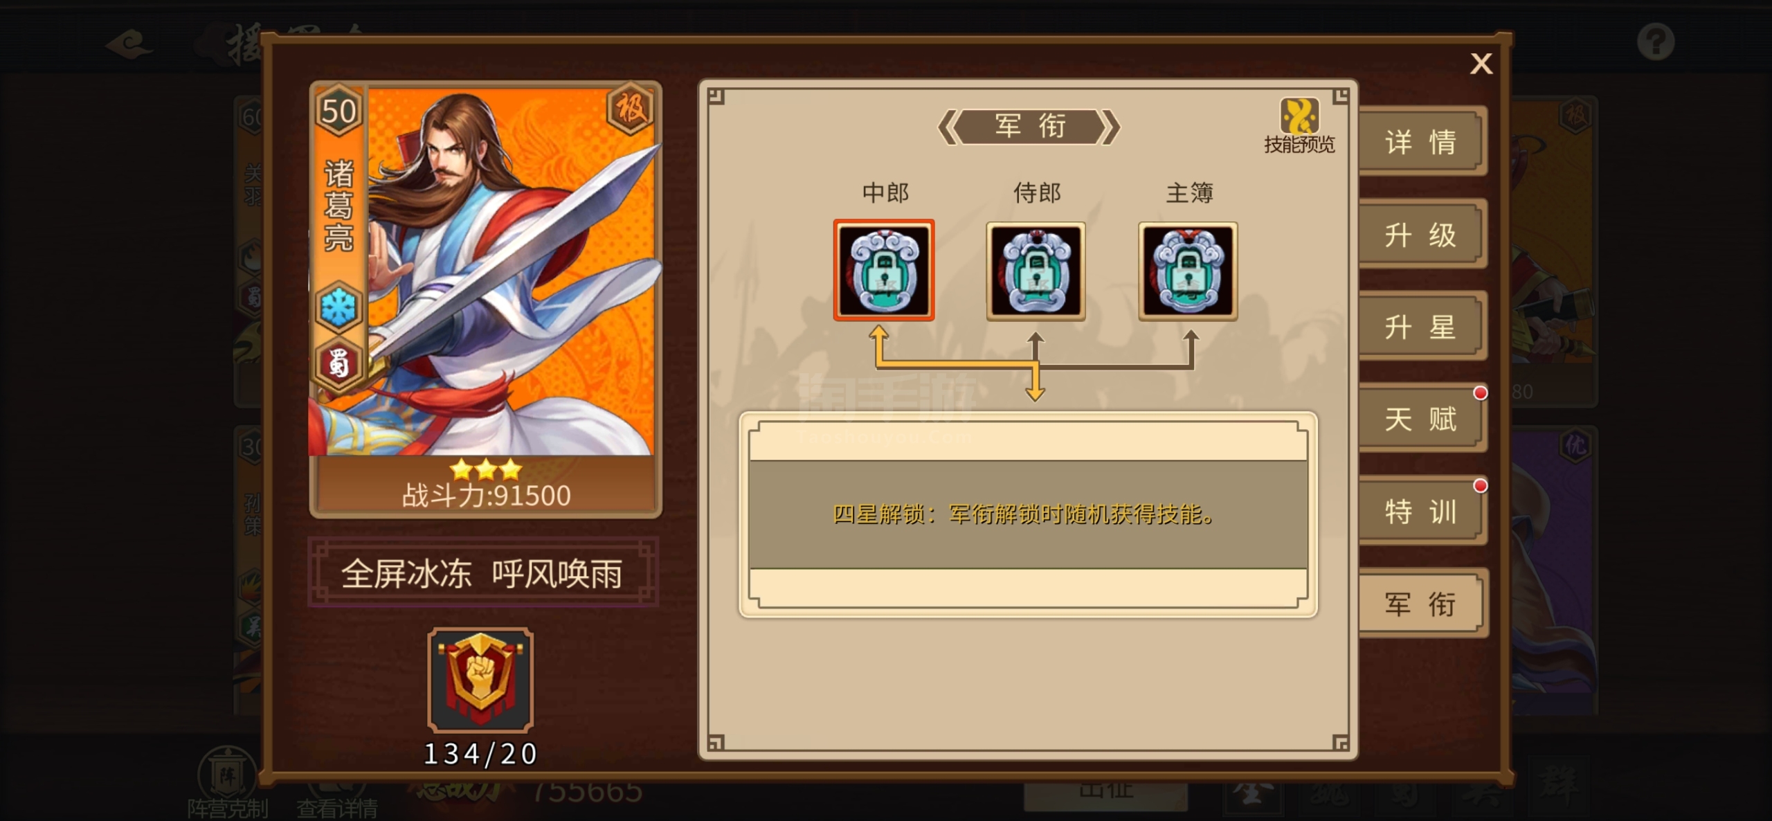Close the hero detail popup

pyautogui.click(x=1481, y=64)
